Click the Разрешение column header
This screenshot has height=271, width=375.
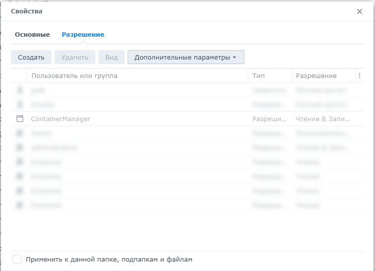[x=316, y=76]
